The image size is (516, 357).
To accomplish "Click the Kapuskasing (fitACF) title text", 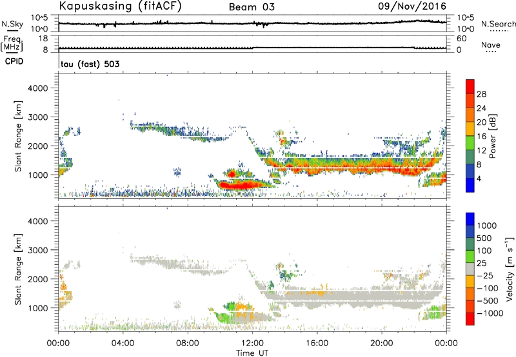I will (x=120, y=6).
